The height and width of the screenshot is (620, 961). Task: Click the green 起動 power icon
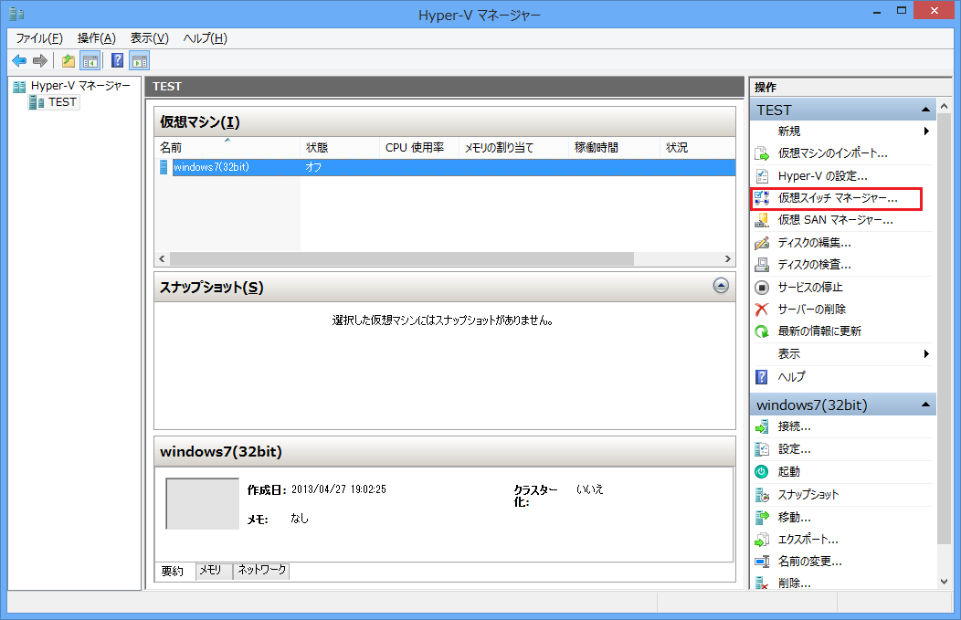click(762, 472)
